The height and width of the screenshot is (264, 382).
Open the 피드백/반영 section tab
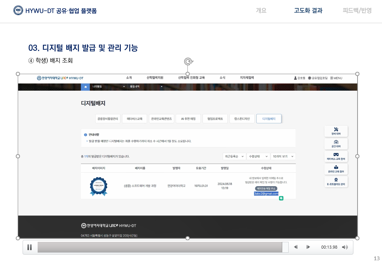coord(357,11)
